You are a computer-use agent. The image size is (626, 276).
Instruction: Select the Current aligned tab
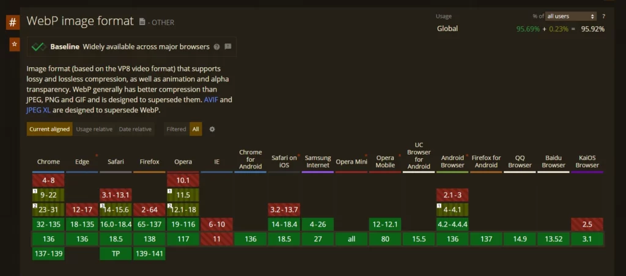tap(49, 129)
